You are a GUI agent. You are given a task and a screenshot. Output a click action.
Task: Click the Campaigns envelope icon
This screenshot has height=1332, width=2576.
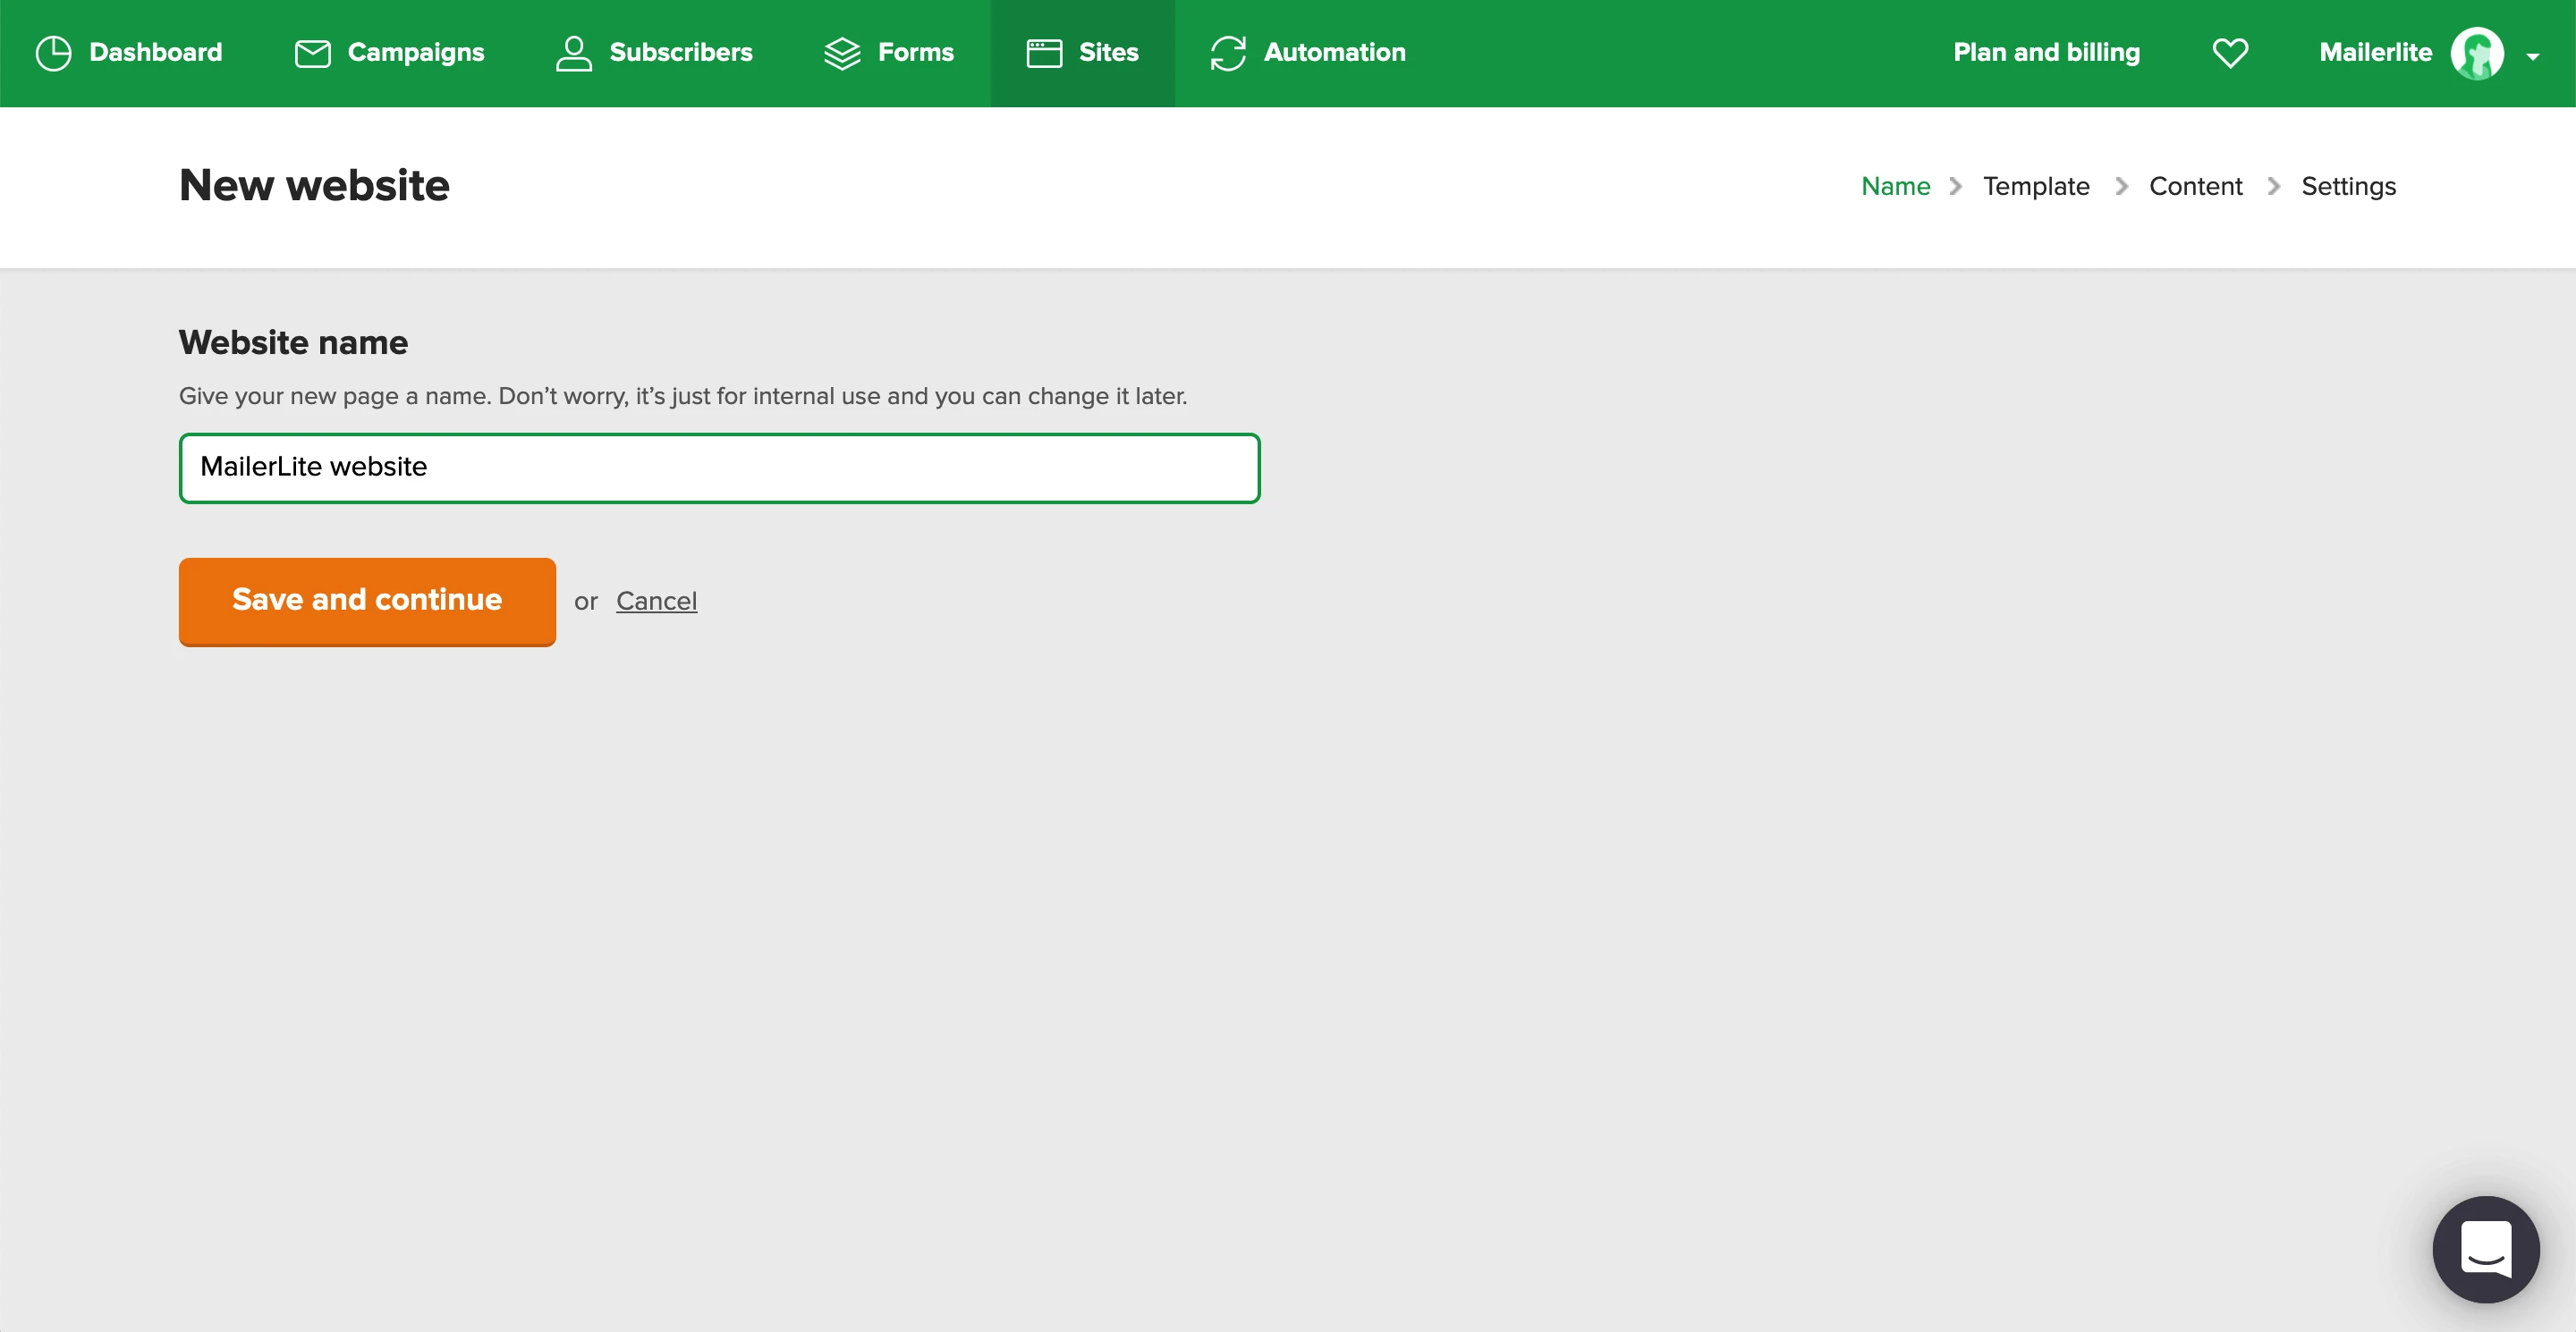[x=313, y=53]
